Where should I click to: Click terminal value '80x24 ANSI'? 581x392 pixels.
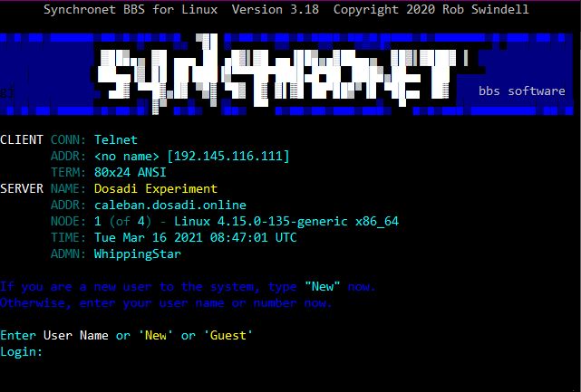pos(130,173)
